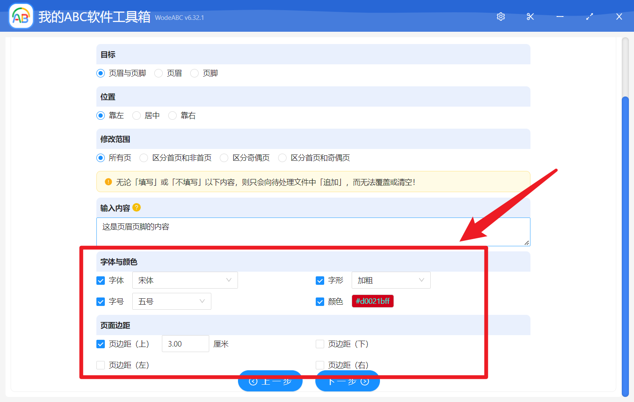634x402 pixels.
Task: Enable the 页边距（下） checkbox
Action: click(320, 344)
